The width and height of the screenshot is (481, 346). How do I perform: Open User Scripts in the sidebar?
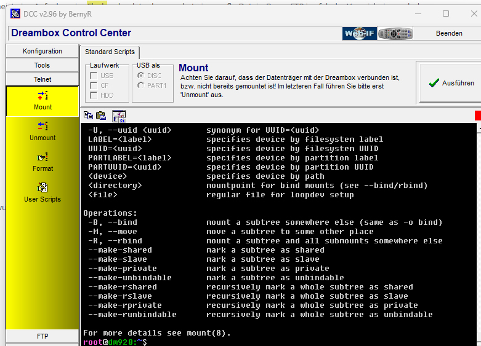[42, 188]
